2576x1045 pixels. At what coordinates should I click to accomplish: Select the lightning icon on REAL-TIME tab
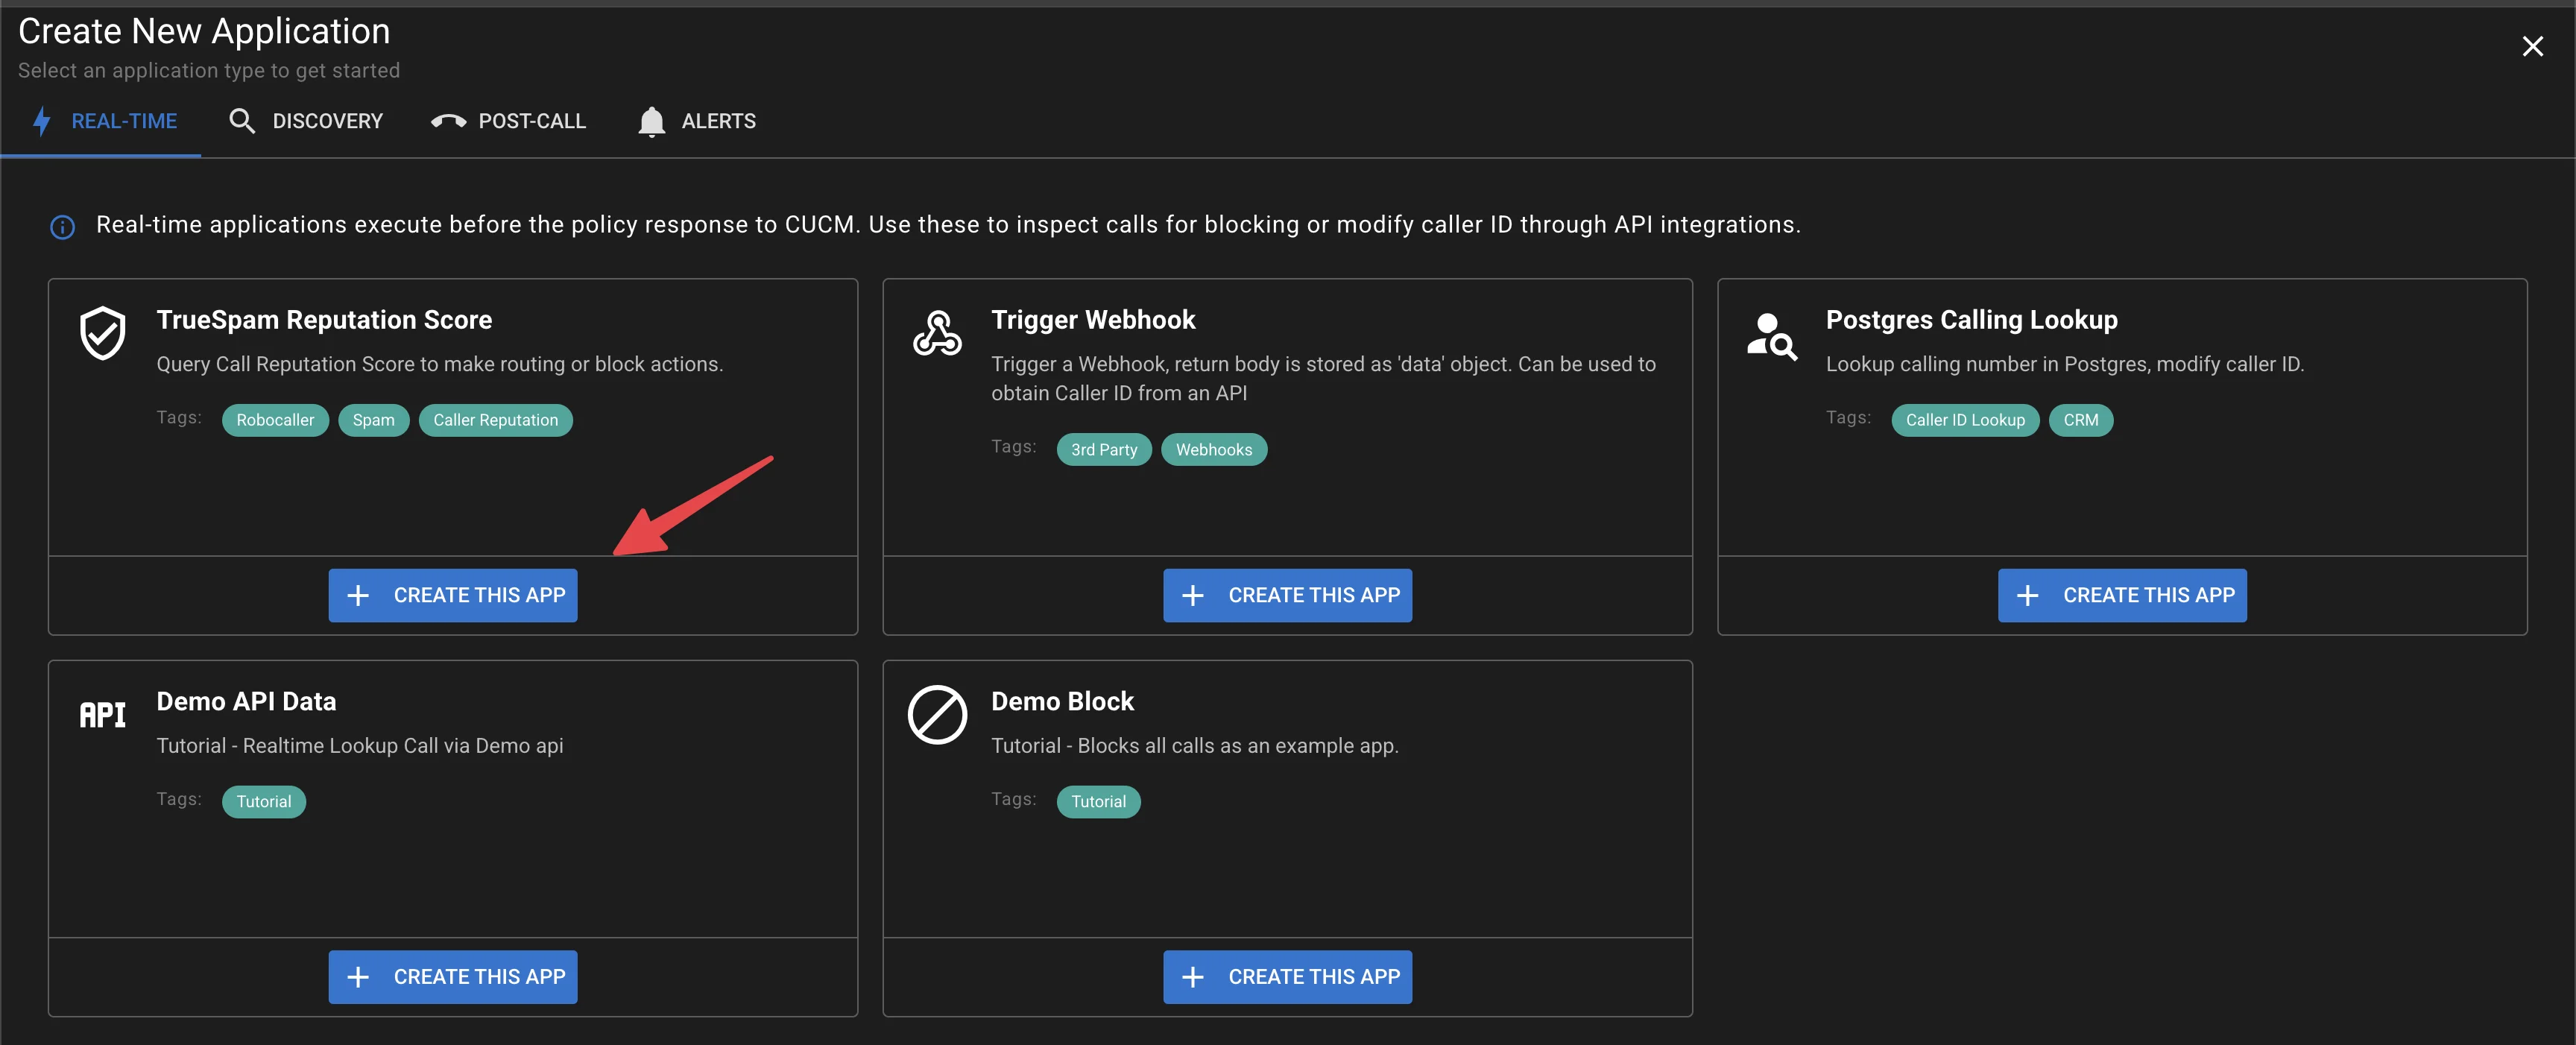(x=42, y=120)
